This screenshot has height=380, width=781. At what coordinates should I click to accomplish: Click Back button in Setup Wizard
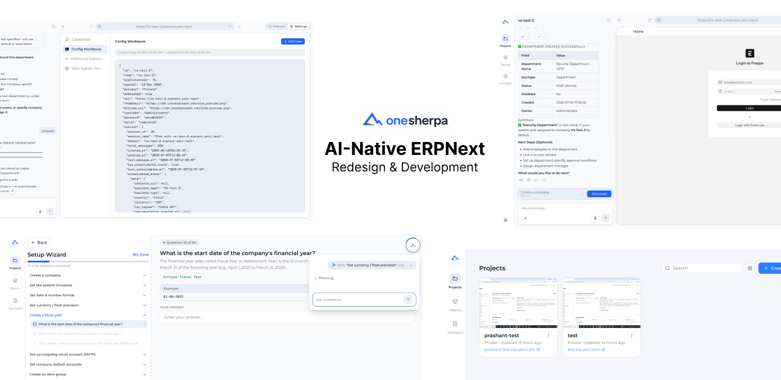coord(39,242)
